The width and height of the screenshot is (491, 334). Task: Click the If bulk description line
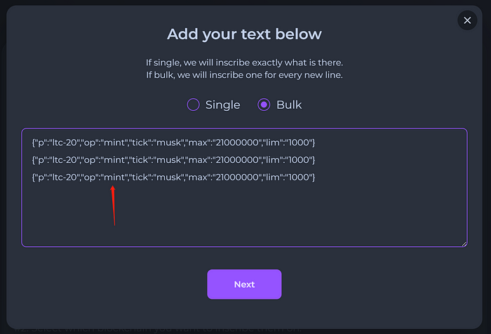244,75
